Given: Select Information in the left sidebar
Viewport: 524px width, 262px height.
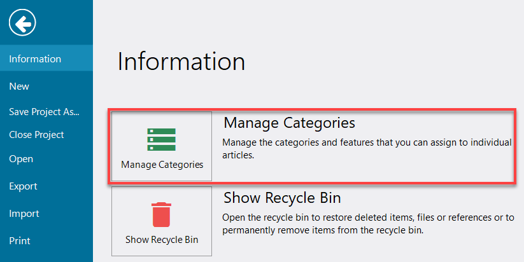Looking at the screenshot, I should [35, 59].
